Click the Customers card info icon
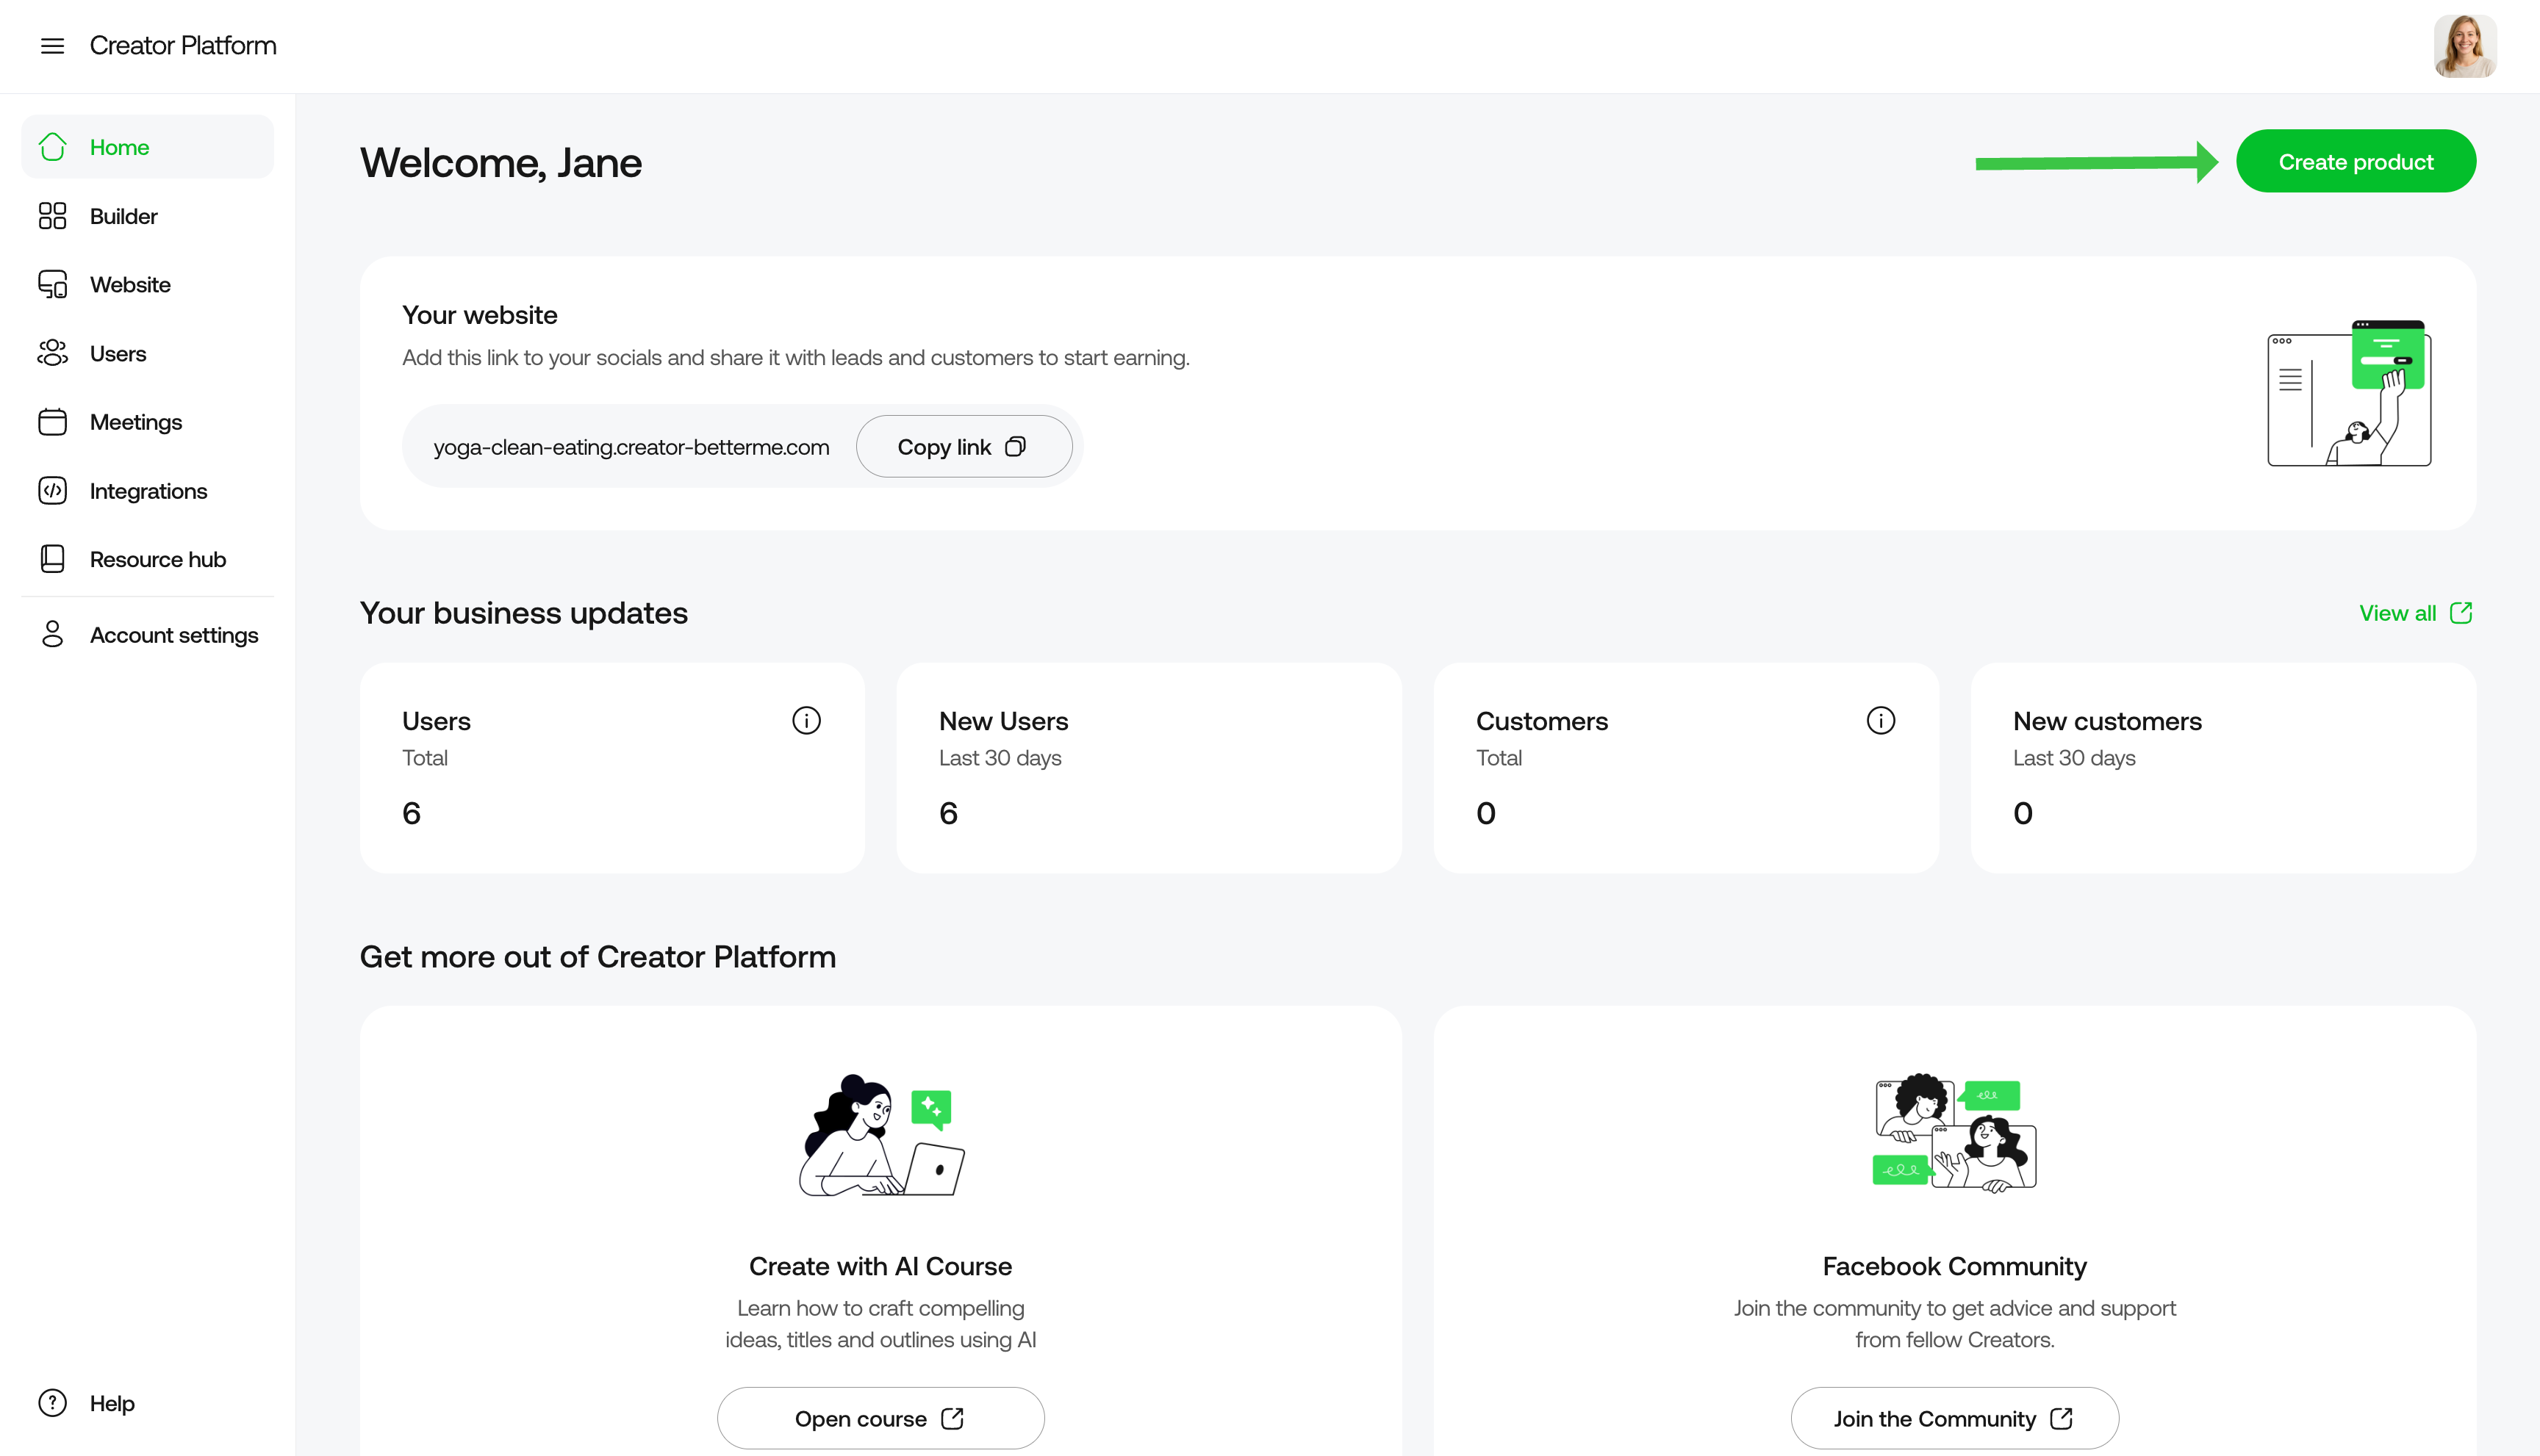The image size is (2540, 1456). [x=1881, y=719]
